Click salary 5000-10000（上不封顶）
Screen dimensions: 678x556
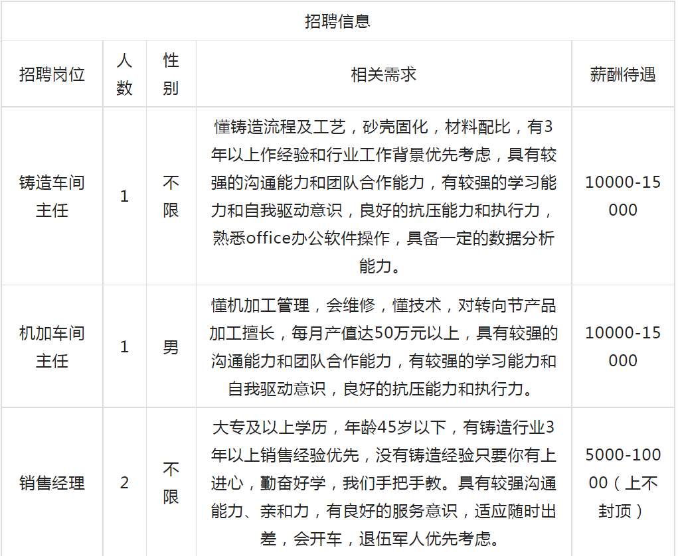point(623,482)
